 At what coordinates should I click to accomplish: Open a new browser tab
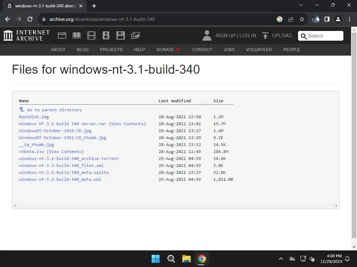click(x=94, y=6)
